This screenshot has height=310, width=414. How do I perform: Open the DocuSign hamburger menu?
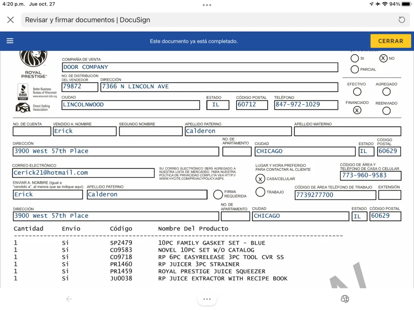(x=10, y=41)
